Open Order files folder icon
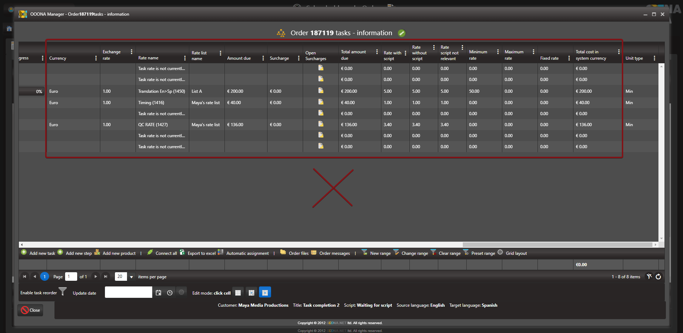 (x=283, y=252)
